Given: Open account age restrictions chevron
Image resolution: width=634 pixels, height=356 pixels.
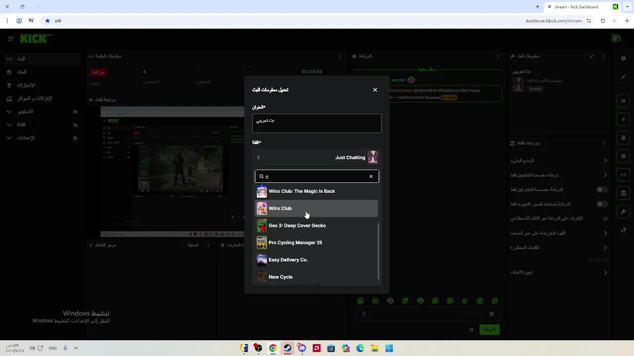Looking at the screenshot, I should pos(605,233).
